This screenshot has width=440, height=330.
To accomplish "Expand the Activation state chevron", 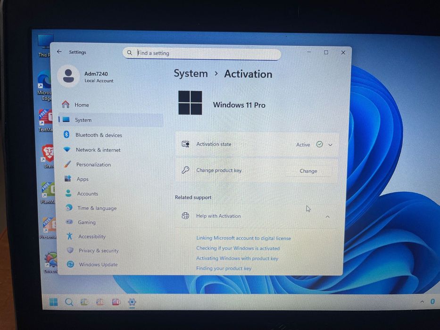I will [330, 145].
